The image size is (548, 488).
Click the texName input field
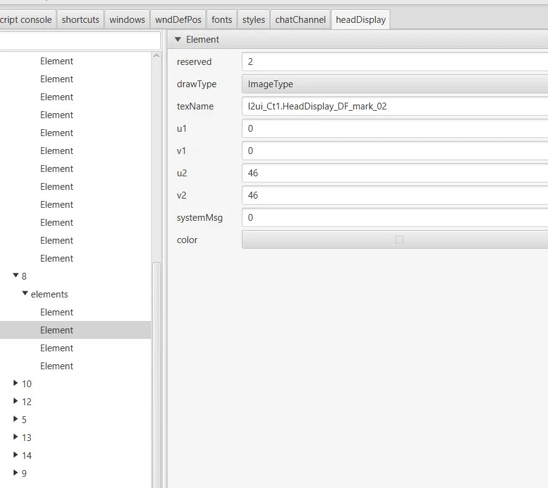[395, 106]
